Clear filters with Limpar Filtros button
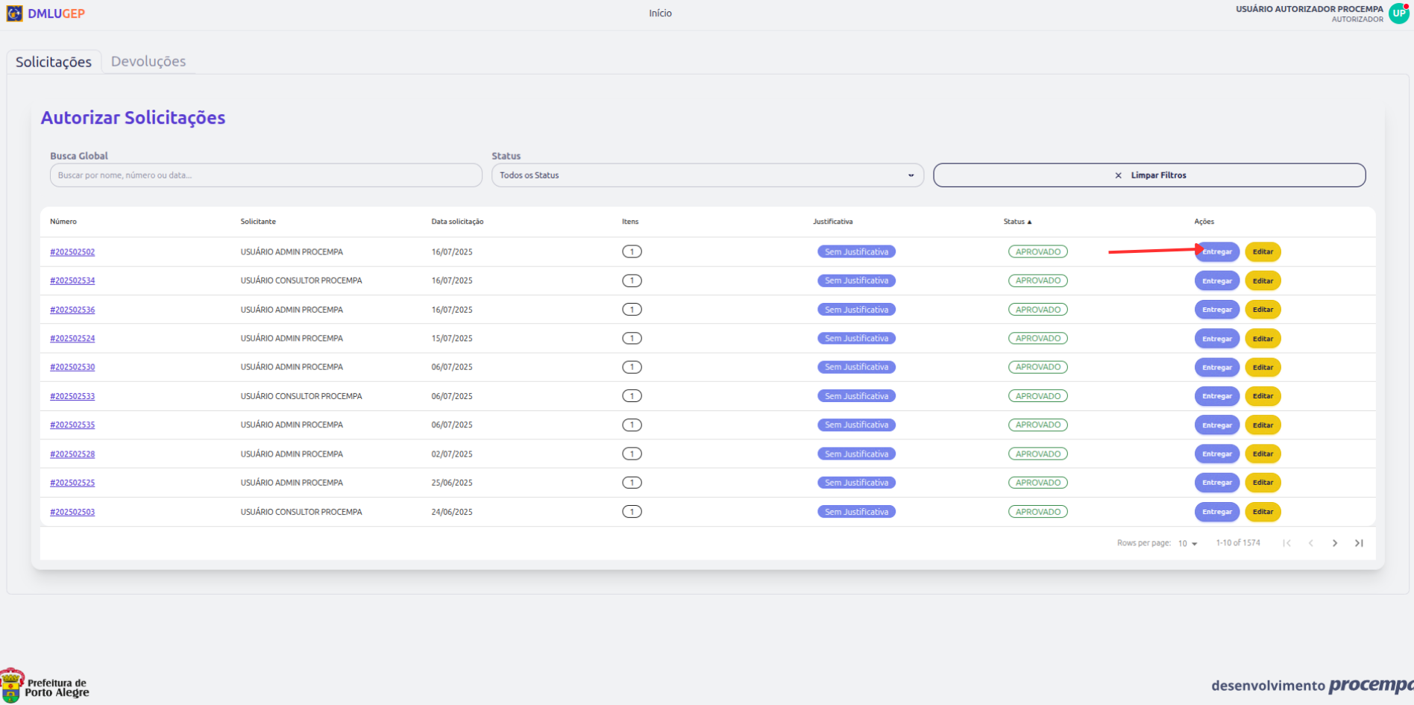 click(x=1149, y=175)
